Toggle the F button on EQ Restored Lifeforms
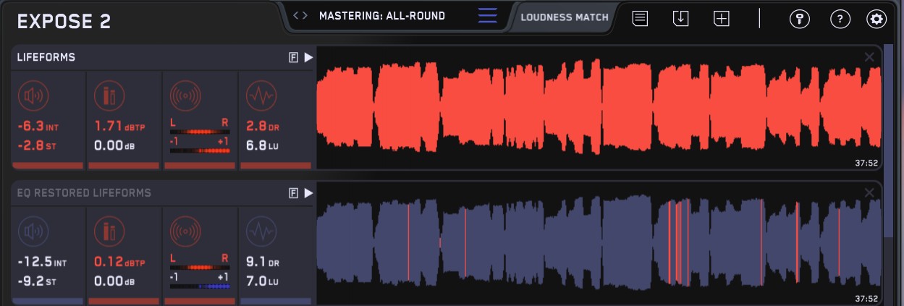This screenshot has width=904, height=306. (x=293, y=193)
